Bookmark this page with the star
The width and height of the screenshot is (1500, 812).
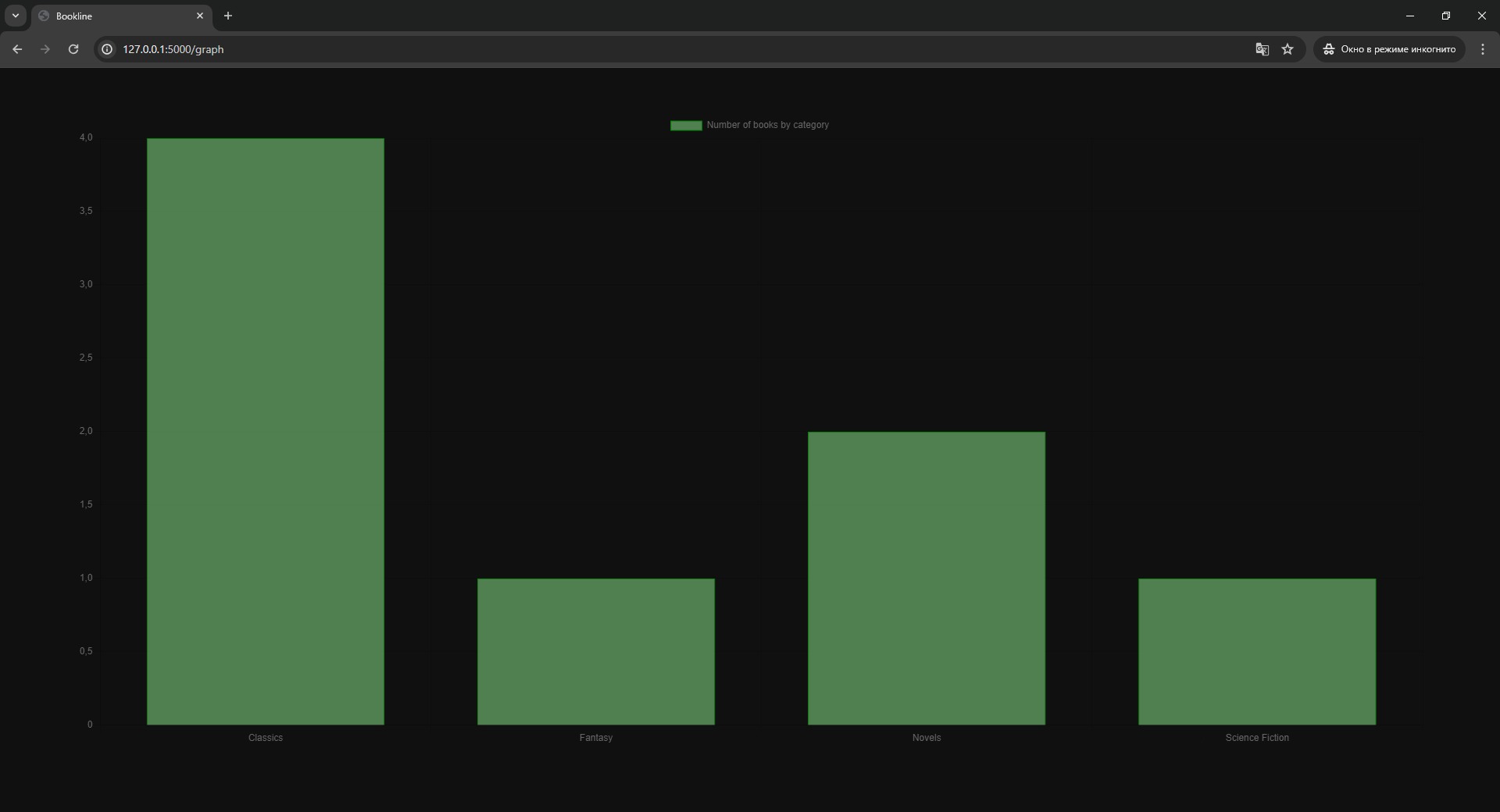tap(1287, 49)
